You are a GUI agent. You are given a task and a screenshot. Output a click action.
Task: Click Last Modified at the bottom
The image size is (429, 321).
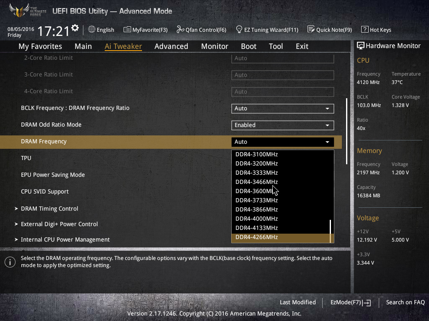[x=298, y=302]
